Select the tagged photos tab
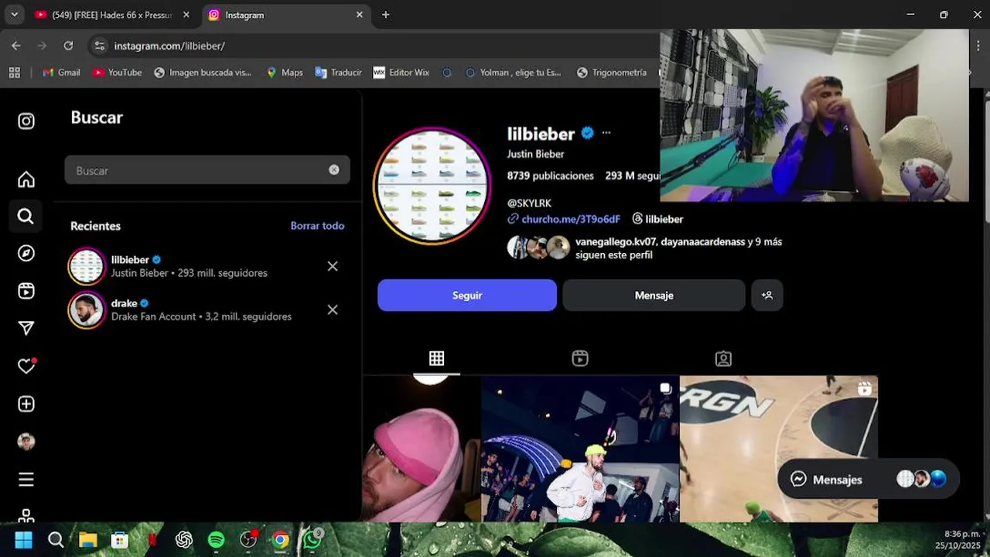The height and width of the screenshot is (557, 990). 723,358
